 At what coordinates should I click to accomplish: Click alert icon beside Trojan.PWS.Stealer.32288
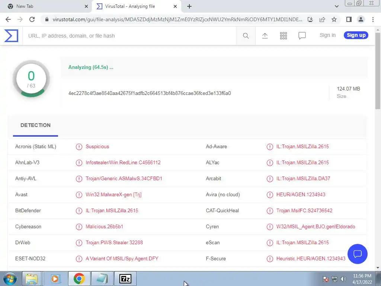79,243
